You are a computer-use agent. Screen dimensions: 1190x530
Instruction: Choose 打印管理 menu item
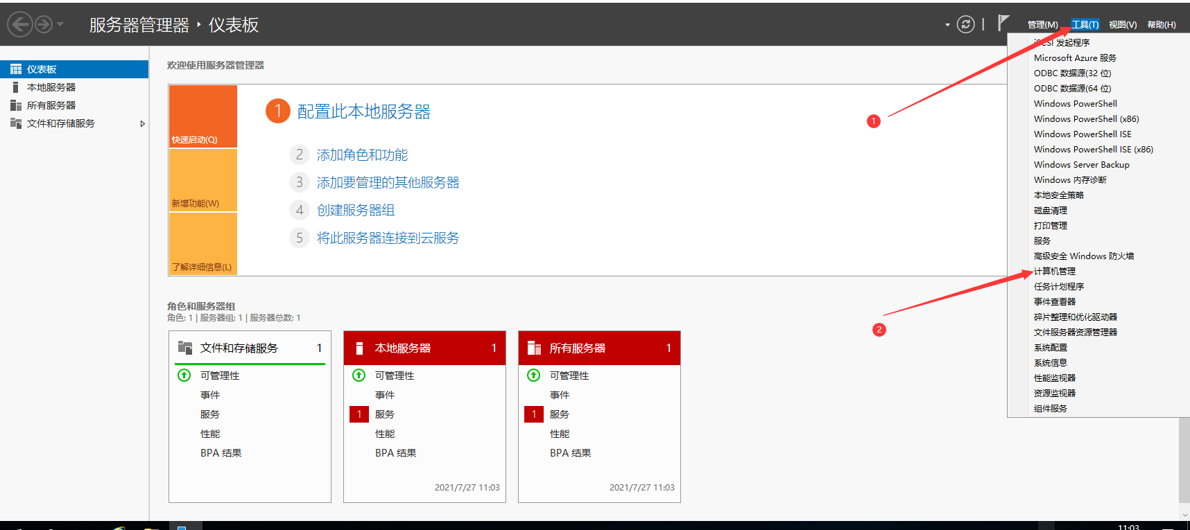1051,226
